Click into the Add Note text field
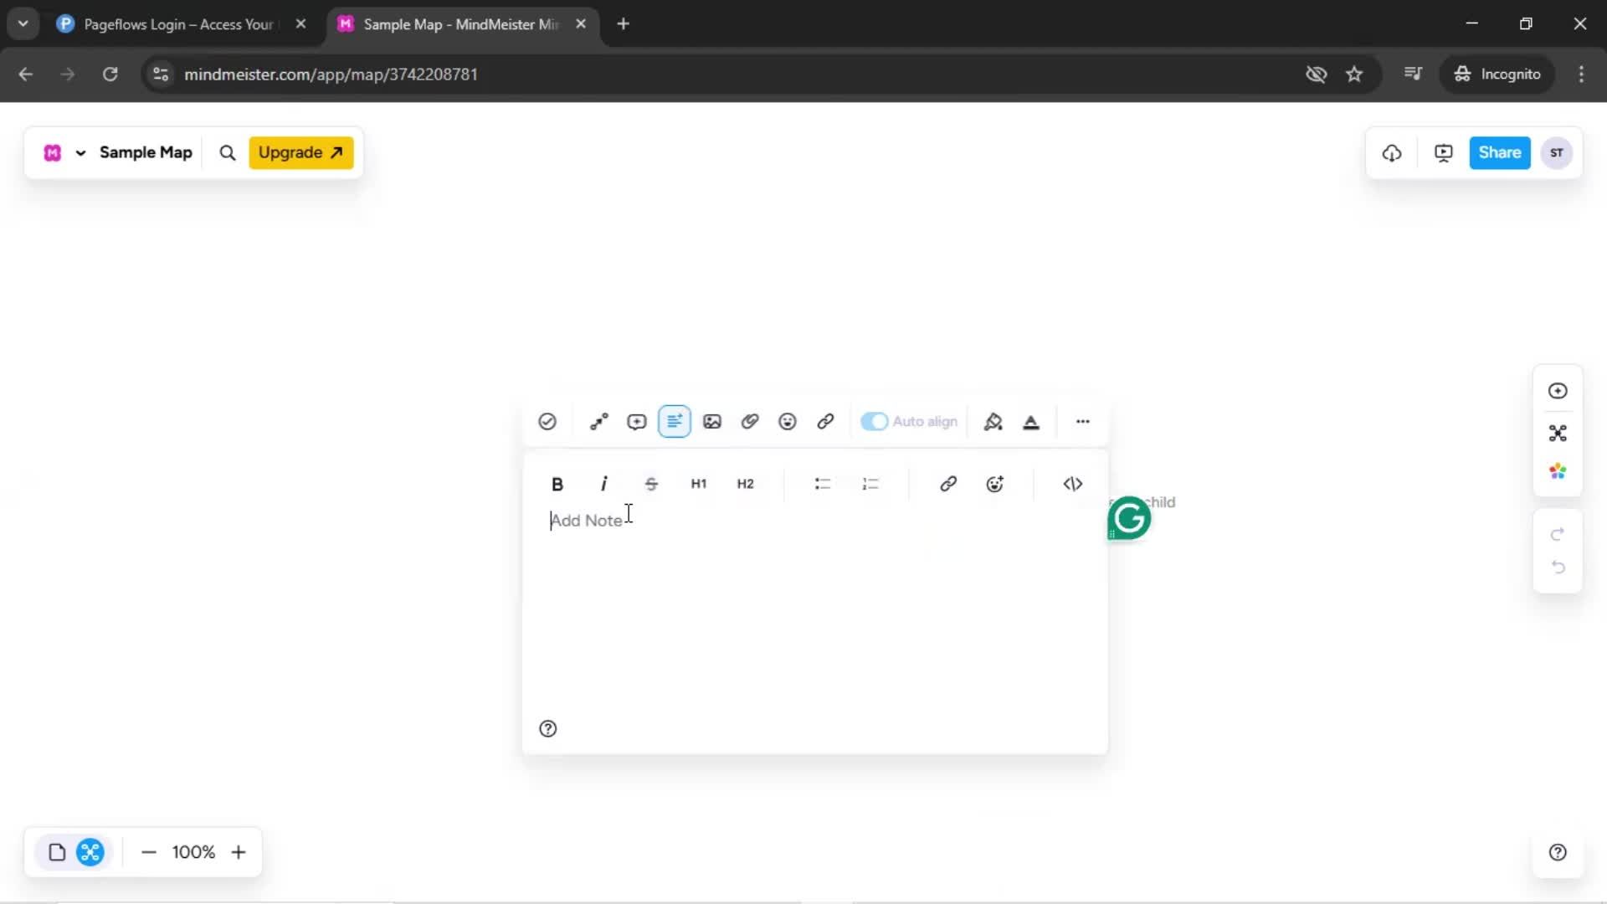The width and height of the screenshot is (1607, 904). (x=814, y=521)
